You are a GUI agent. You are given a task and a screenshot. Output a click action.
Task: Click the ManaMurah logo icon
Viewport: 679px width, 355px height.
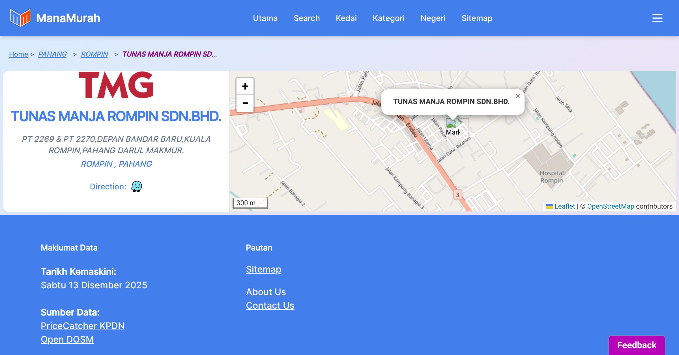point(20,18)
